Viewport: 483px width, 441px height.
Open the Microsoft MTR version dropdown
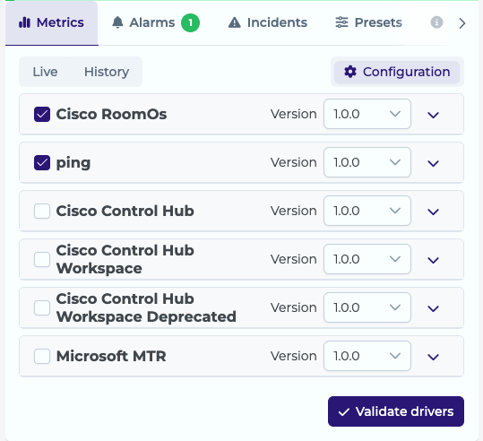click(367, 356)
